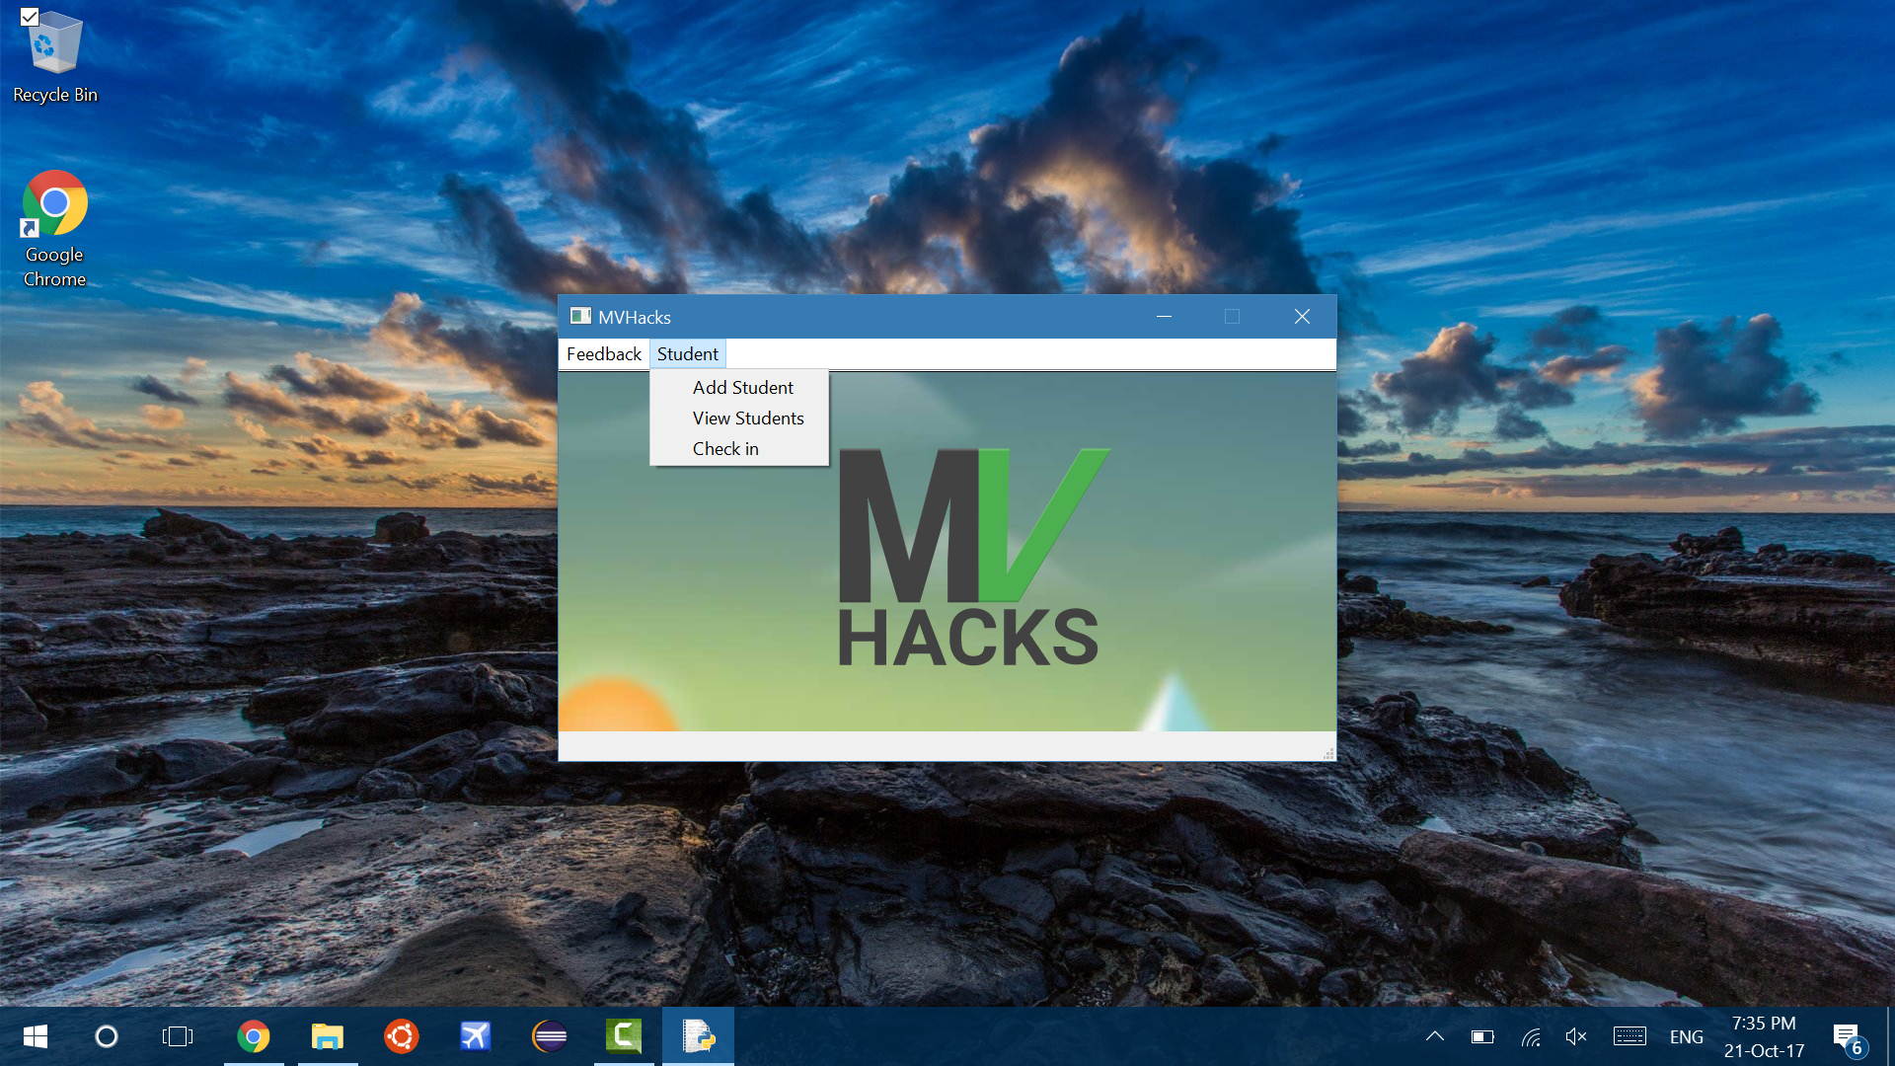
Task: Switch to the Python app in taskbar
Action: (x=698, y=1036)
